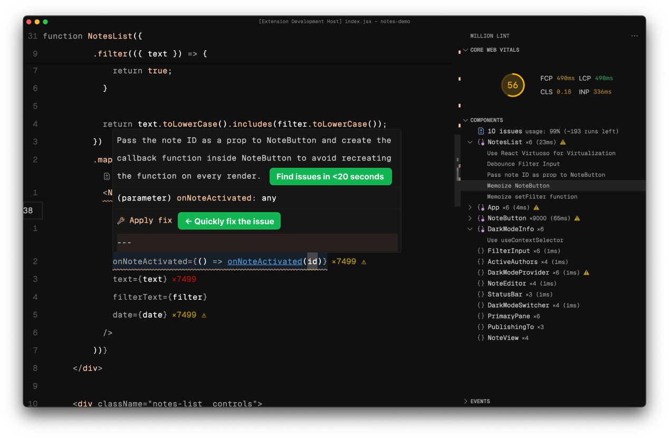Viewport: 669px width, 438px height.
Task: Click the ×7499 counter after onNoteActivated
Action: (x=344, y=261)
